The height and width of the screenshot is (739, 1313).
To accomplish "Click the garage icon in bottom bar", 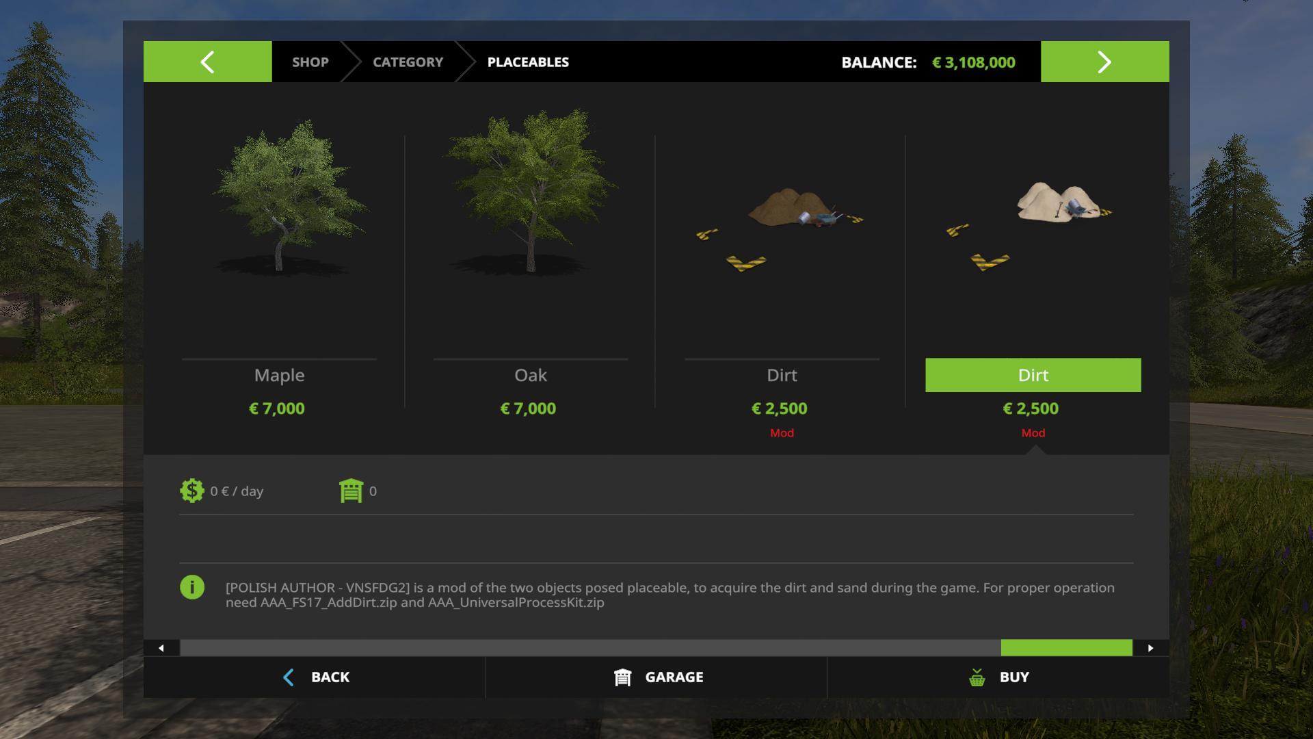I will coord(622,677).
